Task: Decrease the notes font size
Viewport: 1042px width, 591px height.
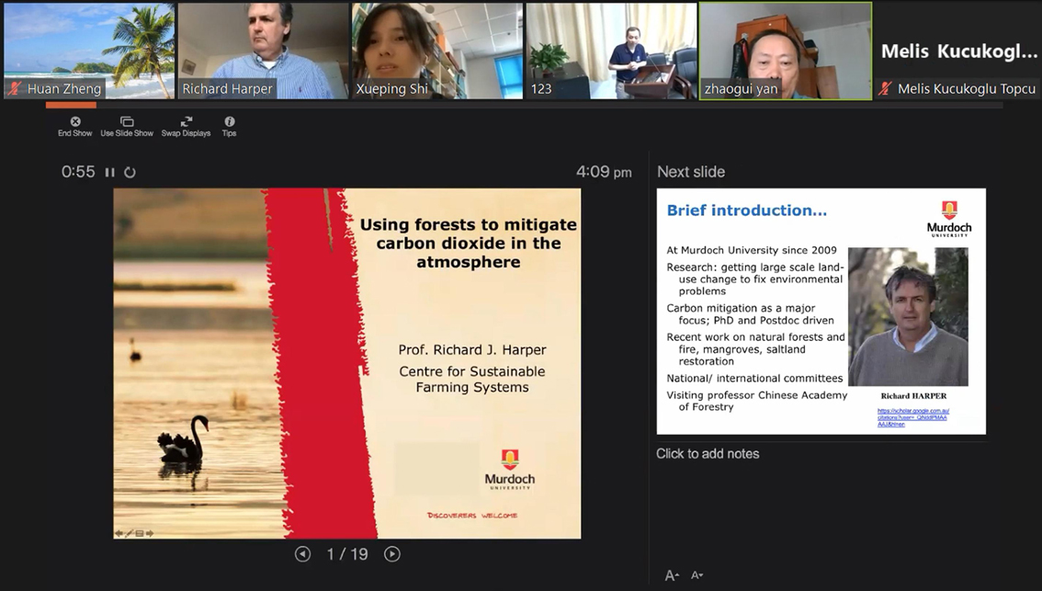Action: pyautogui.click(x=697, y=575)
